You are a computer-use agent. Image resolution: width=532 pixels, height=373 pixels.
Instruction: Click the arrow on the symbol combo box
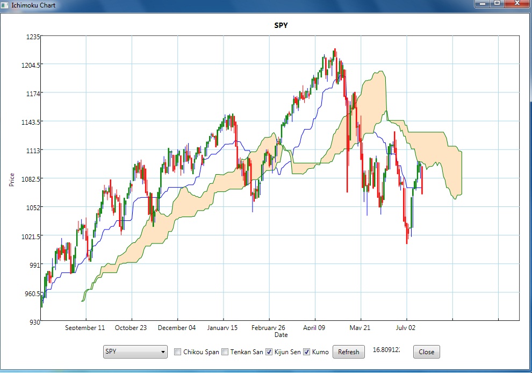(163, 352)
